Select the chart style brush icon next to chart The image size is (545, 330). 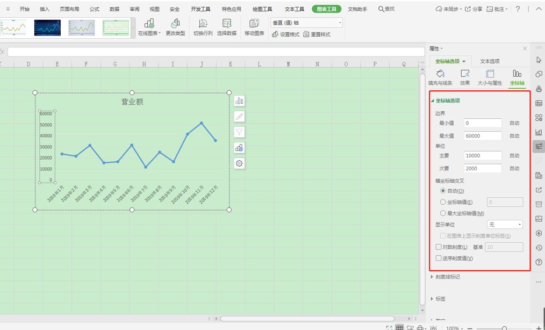[239, 116]
